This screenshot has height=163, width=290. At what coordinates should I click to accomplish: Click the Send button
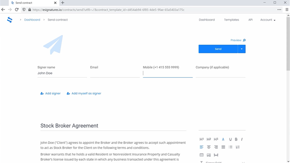(218, 49)
